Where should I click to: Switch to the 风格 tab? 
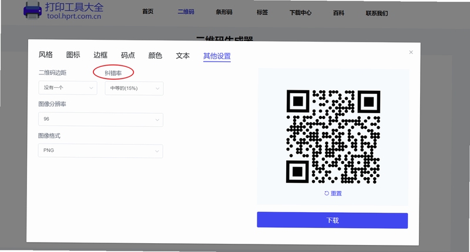[46, 55]
